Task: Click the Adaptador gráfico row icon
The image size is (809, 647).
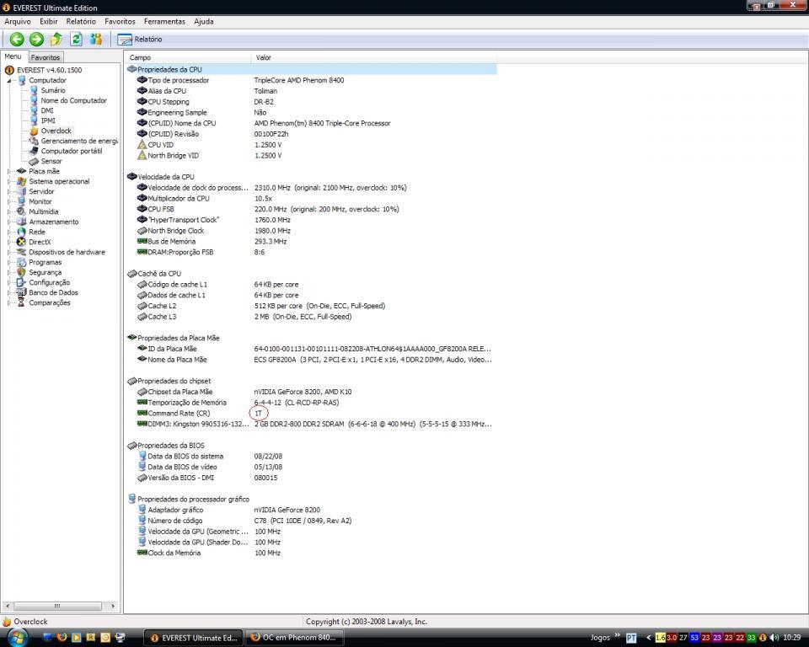Action: 142,510
